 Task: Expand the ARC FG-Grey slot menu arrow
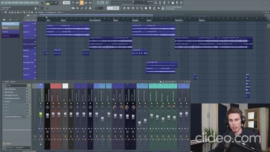(4, 92)
